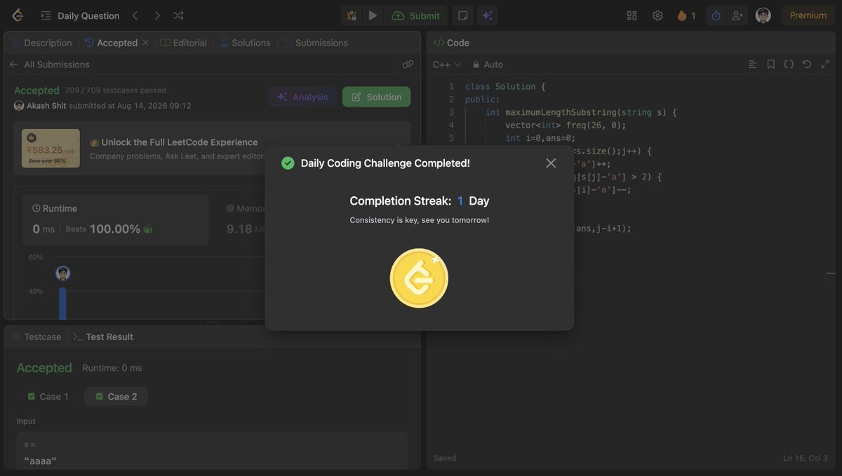Viewport: 842px width, 476px height.
Task: Reset code with the undo icon
Action: click(807, 64)
